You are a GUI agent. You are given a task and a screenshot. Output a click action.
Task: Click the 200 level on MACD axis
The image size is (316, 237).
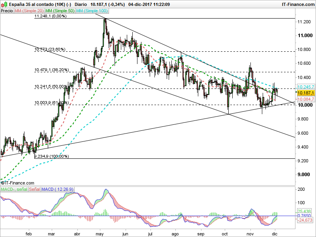301,189
